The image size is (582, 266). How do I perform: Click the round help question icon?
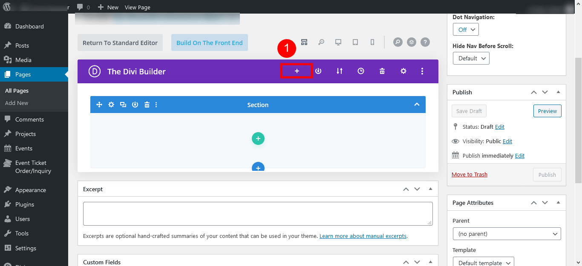(x=425, y=42)
